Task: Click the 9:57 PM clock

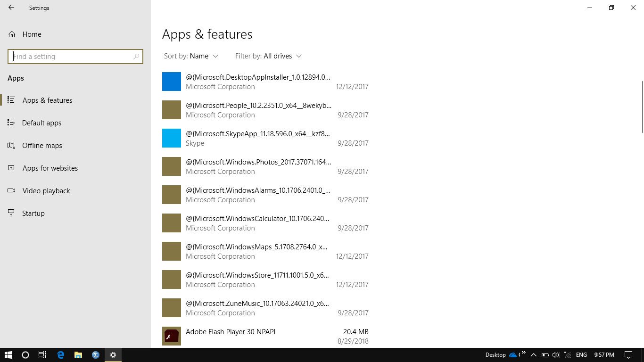Action: [x=604, y=355]
